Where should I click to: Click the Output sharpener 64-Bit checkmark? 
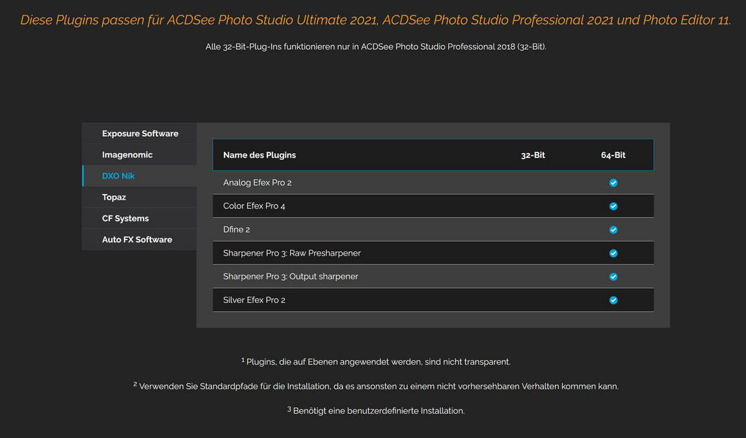[x=614, y=277]
